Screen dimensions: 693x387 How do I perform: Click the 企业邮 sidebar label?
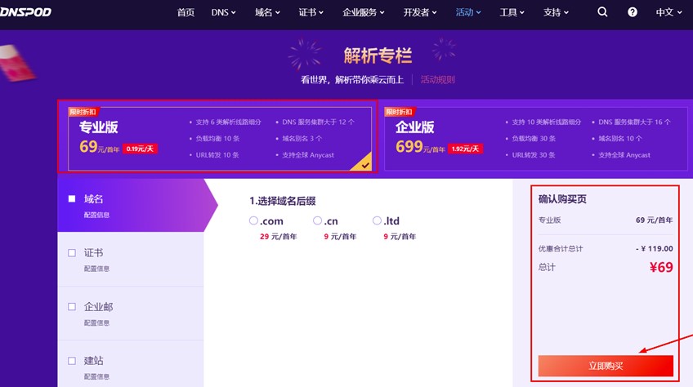coord(98,307)
